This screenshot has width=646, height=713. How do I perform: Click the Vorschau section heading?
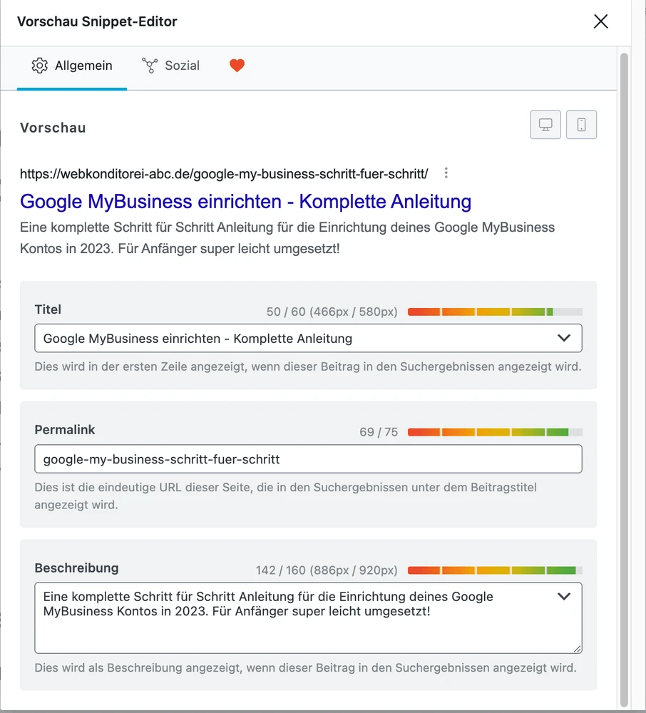pos(53,128)
